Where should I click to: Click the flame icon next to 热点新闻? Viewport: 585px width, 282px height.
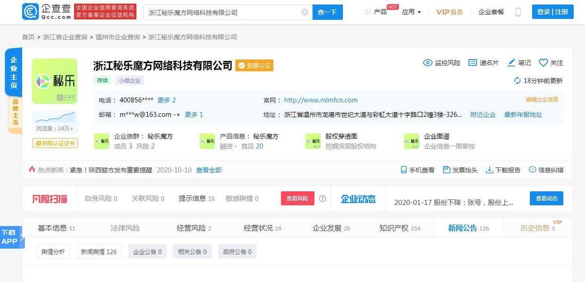pos(32,169)
